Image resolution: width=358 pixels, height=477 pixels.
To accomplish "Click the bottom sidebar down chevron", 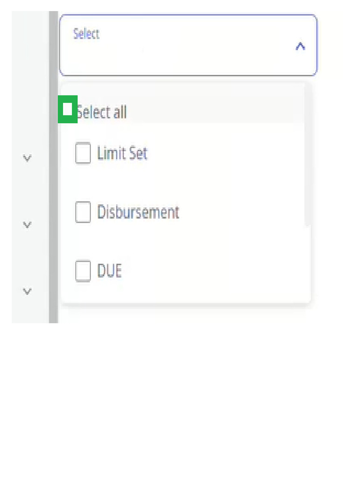I will 27,292.
